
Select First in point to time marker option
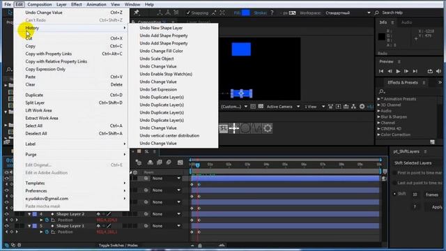click(394, 173)
